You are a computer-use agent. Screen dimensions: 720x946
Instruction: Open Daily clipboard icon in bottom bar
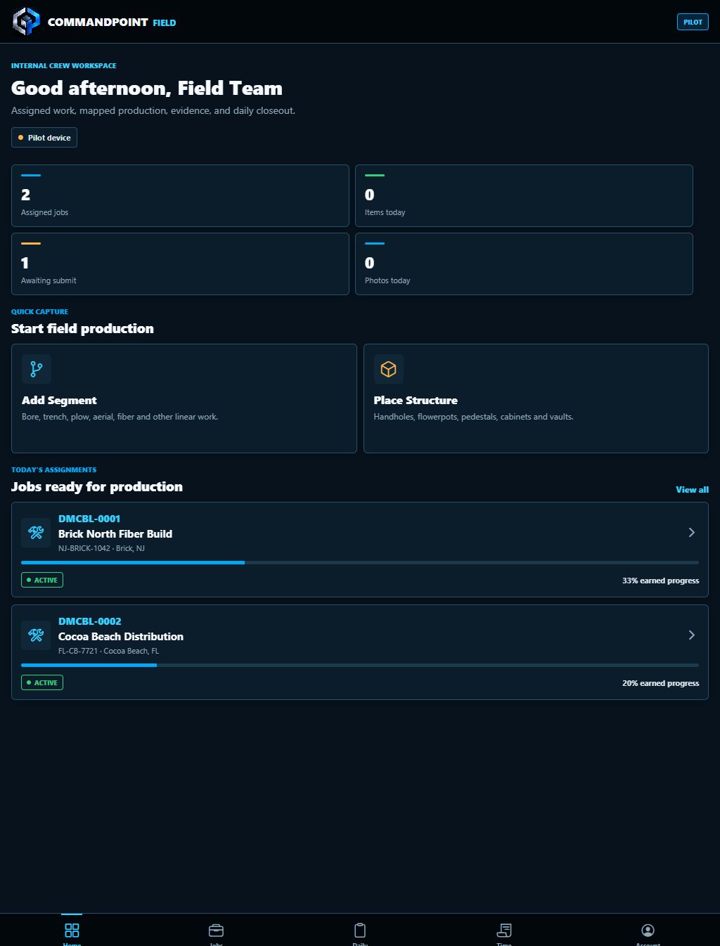pyautogui.click(x=360, y=930)
